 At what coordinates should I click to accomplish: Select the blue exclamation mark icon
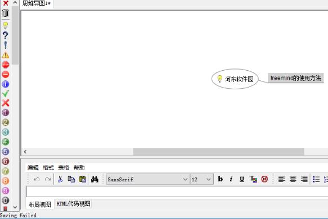6,45
